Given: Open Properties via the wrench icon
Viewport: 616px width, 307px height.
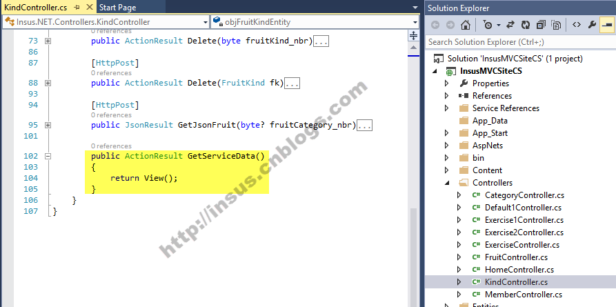Looking at the screenshot, I should (593, 25).
